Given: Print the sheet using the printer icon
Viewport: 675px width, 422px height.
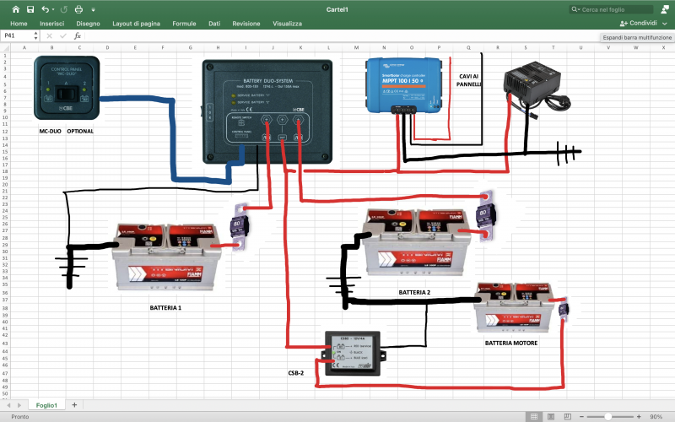Looking at the screenshot, I should (79, 8).
